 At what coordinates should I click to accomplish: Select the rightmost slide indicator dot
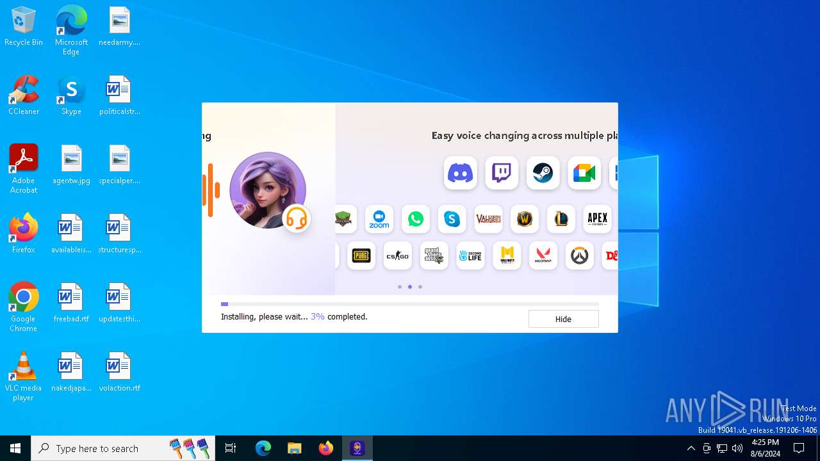pos(420,287)
